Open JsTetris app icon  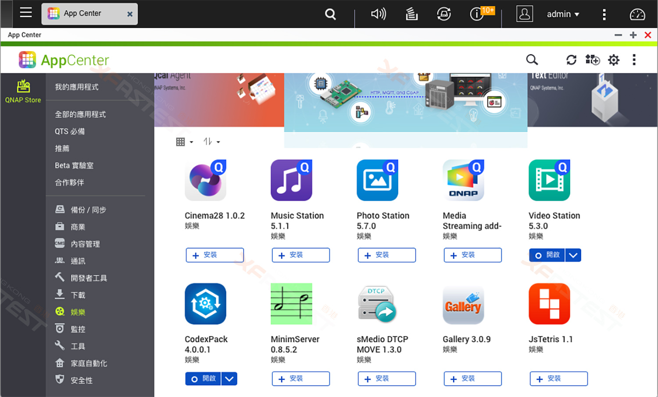[x=549, y=304]
